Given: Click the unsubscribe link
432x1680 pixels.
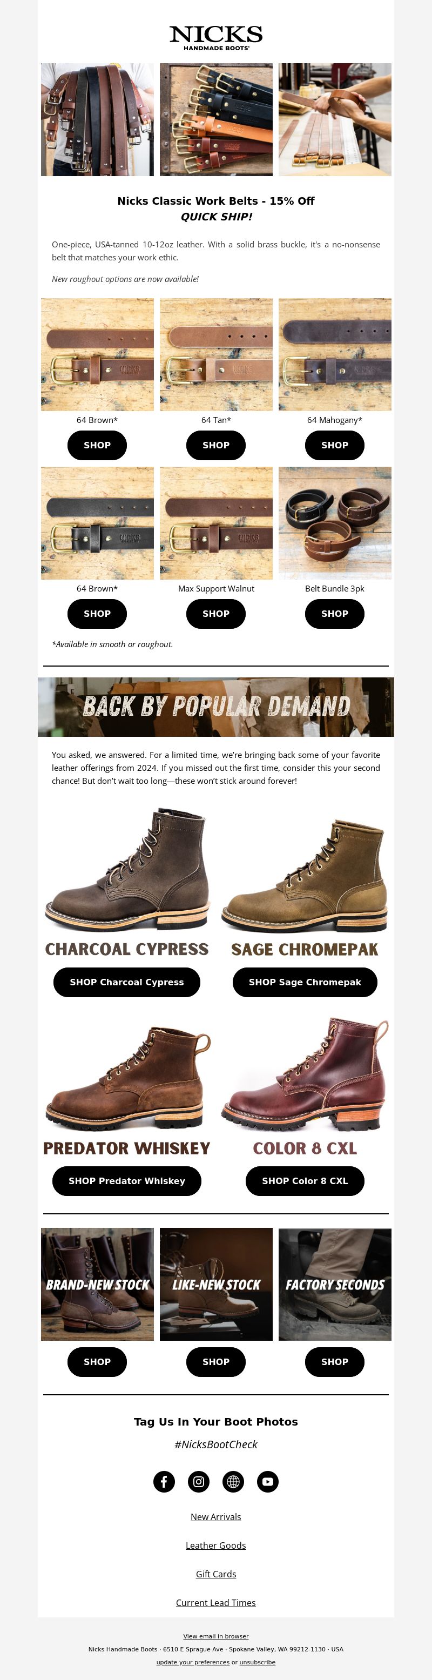Looking at the screenshot, I should [258, 1662].
